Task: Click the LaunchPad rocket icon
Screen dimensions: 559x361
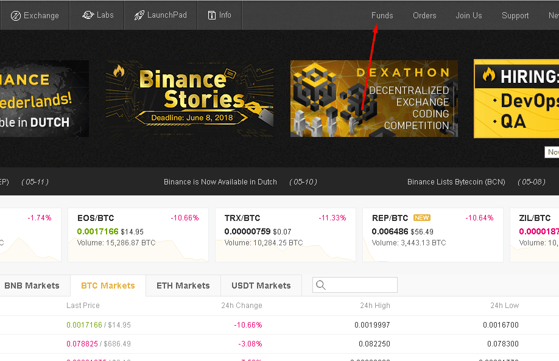Action: [x=139, y=15]
